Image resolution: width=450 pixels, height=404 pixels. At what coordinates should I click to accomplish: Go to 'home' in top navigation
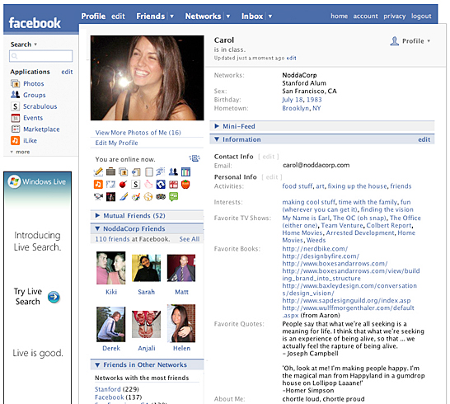[x=339, y=16]
